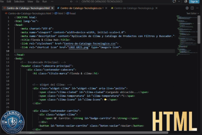Click the Encabezado Principal comment
Viewport: 202px width, 135px height.
pyautogui.click(x=43, y=62)
